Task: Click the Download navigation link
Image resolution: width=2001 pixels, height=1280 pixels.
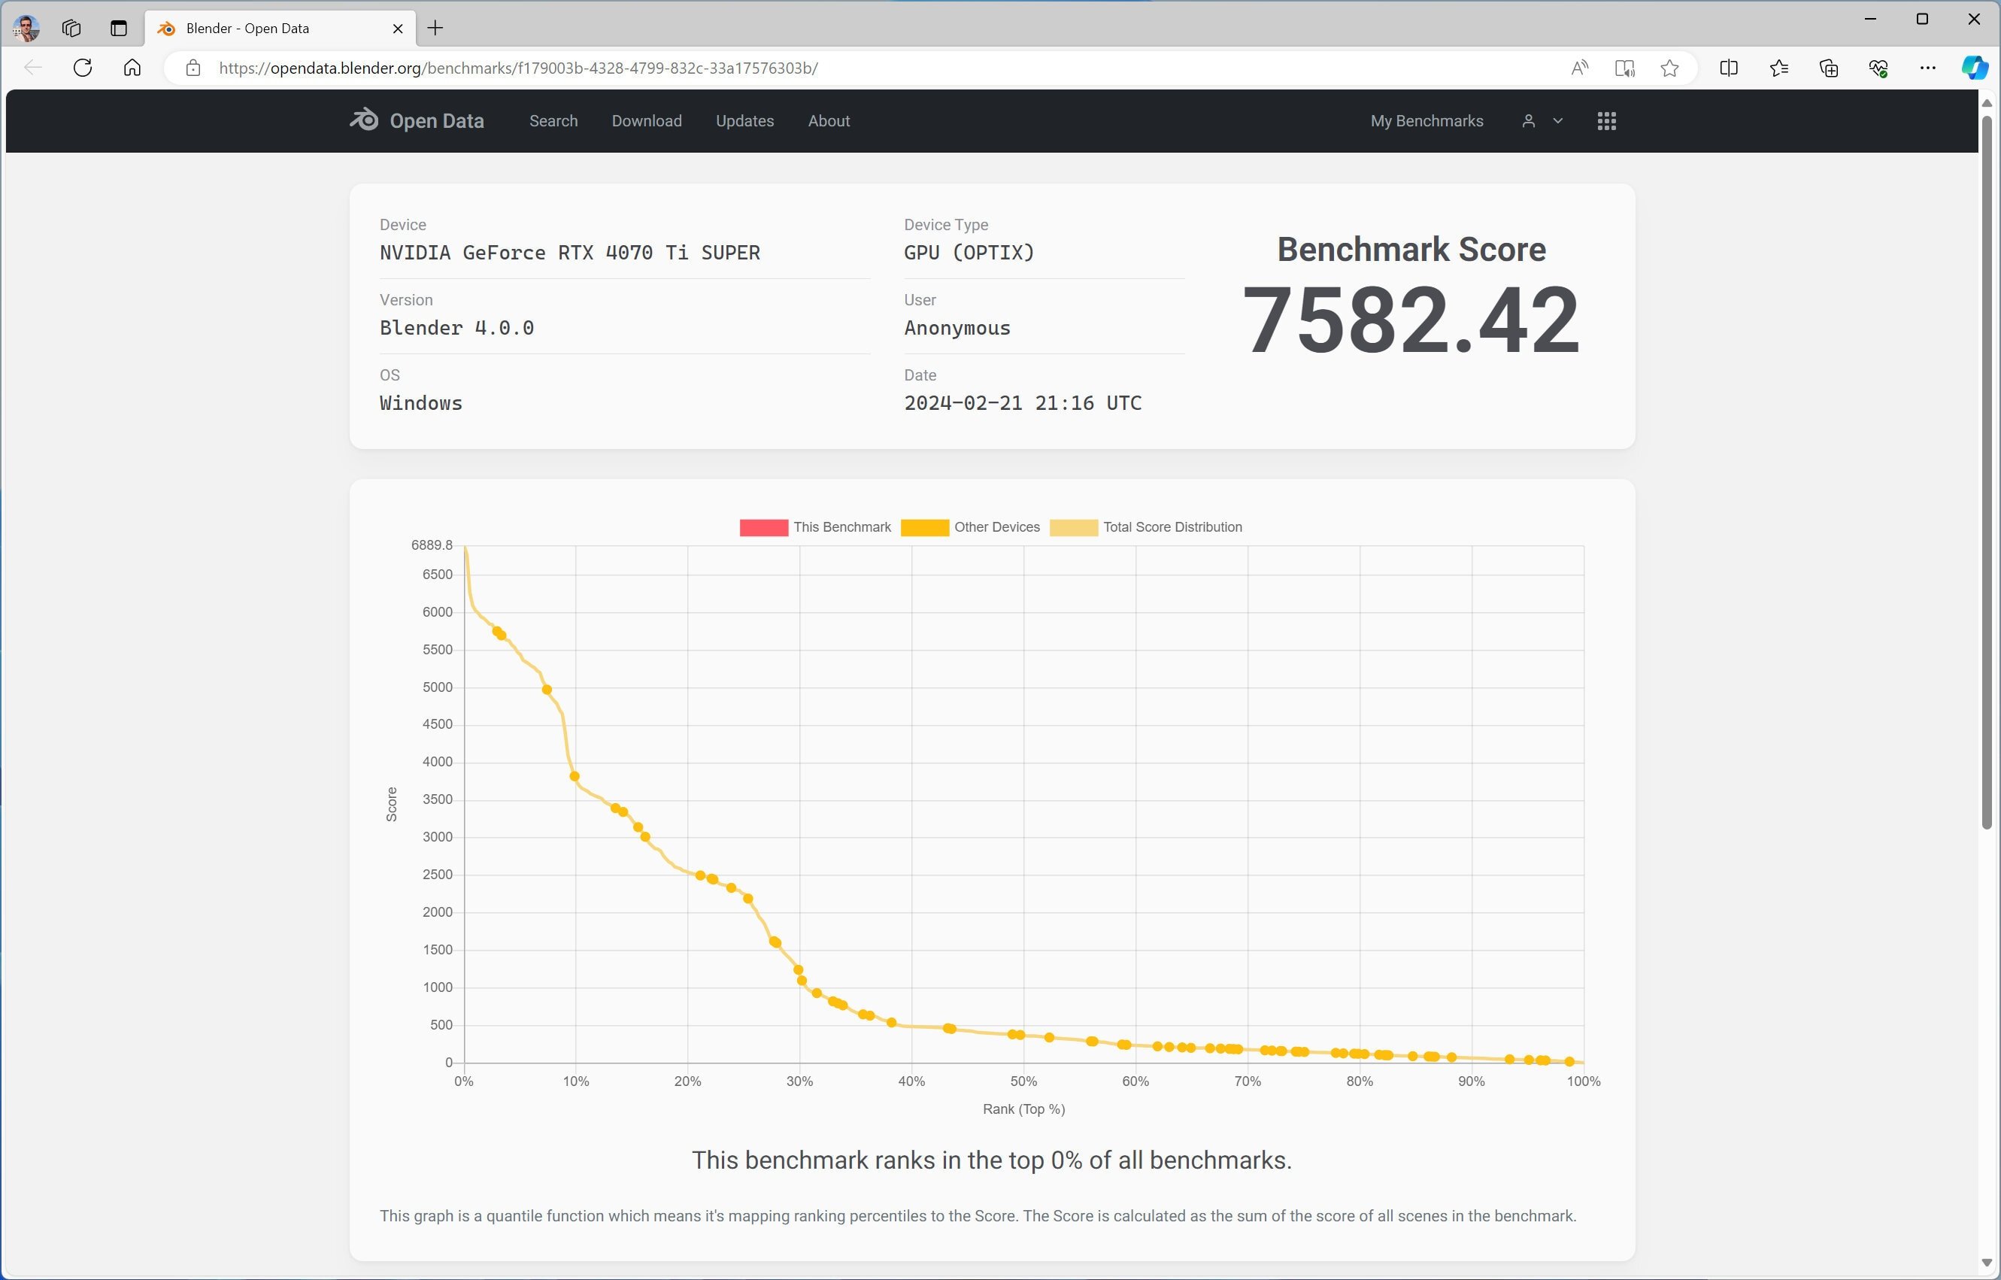Action: pos(646,121)
